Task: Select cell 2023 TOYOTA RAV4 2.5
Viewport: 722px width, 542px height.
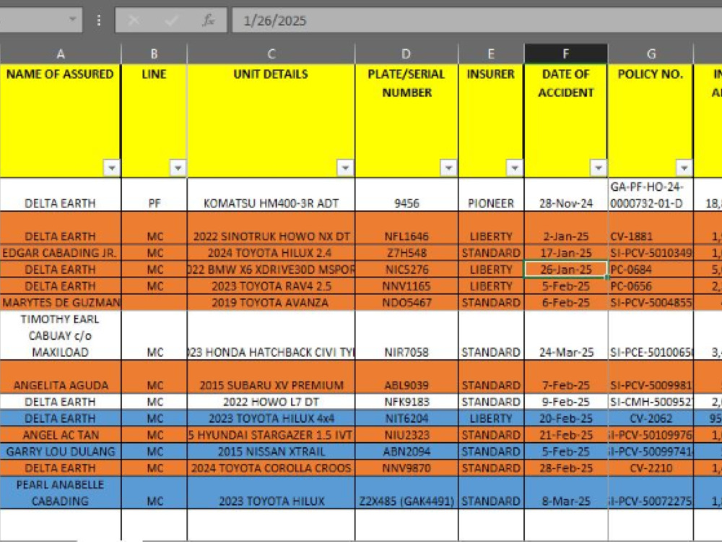Action: [x=271, y=285]
